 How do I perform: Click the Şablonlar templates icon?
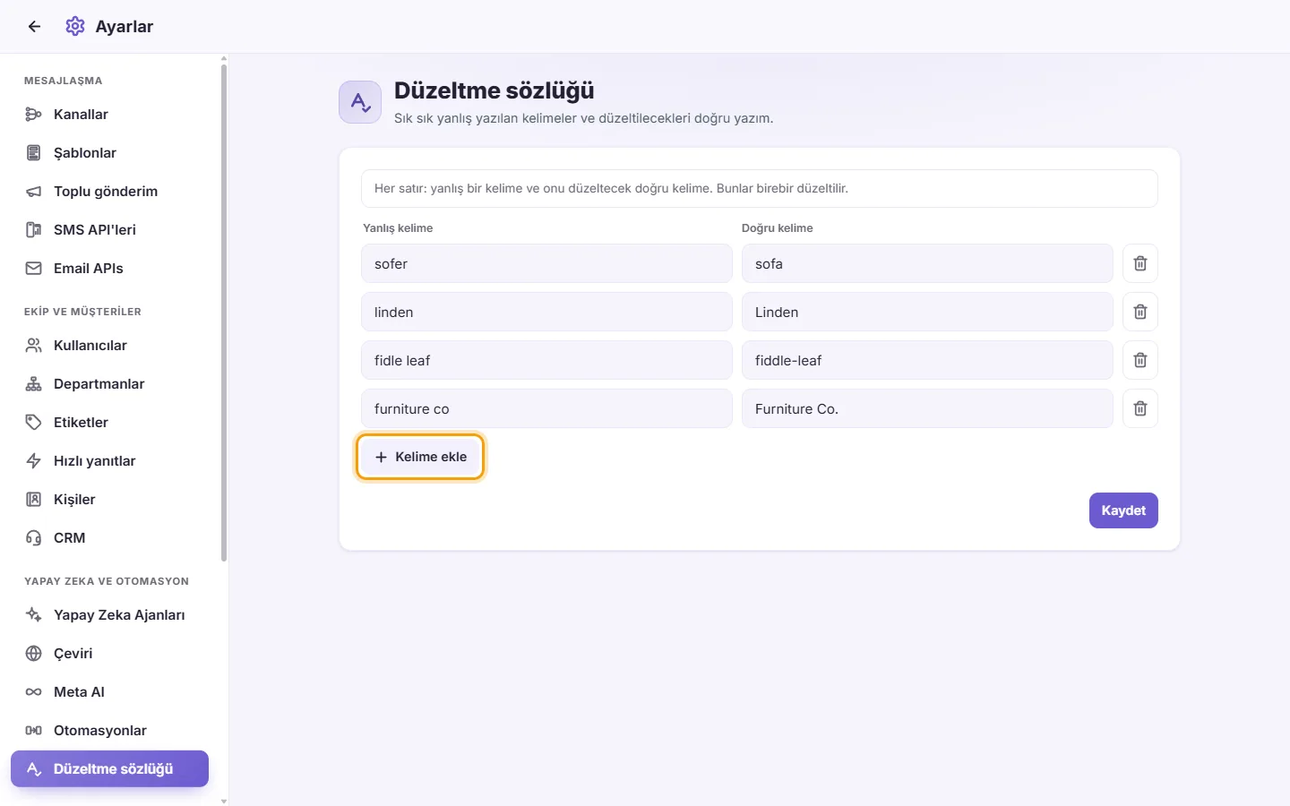pyautogui.click(x=34, y=153)
